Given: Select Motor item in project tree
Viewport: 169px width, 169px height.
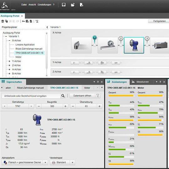Looking at the screenshot, I should click(x=18, y=57).
